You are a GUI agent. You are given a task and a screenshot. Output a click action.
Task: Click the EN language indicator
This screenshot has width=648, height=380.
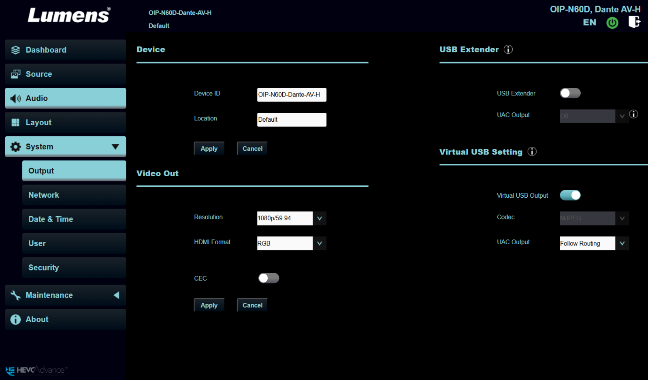589,23
